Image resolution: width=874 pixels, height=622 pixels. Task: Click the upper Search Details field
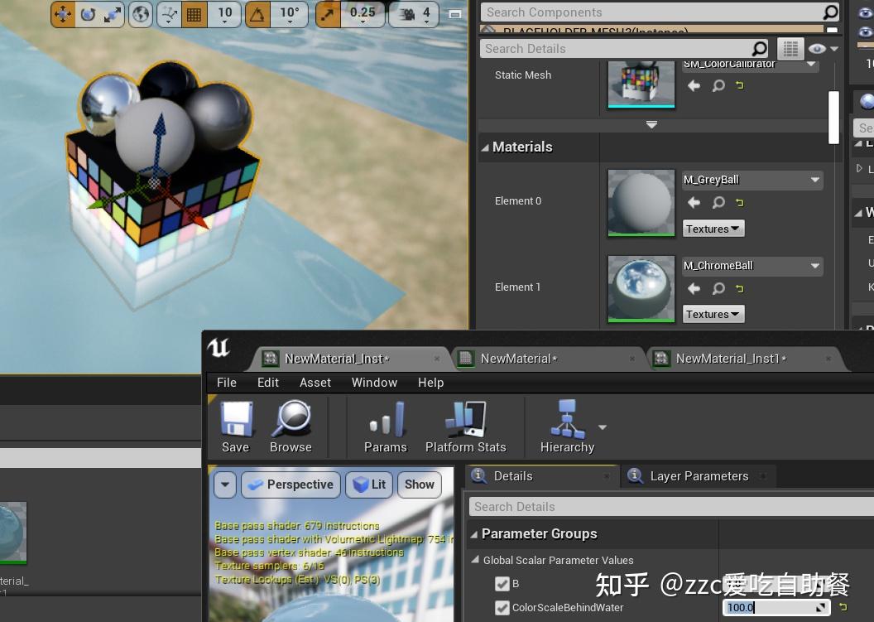tap(616, 49)
